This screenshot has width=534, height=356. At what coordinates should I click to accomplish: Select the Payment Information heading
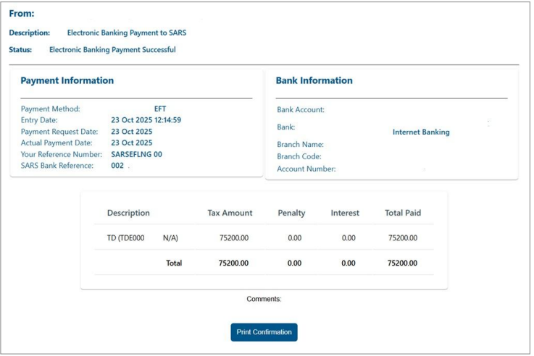tap(67, 81)
